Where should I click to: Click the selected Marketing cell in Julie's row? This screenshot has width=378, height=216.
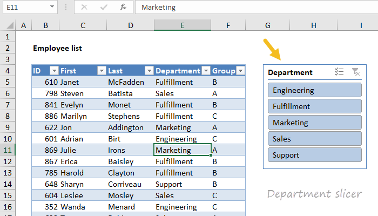183,150
